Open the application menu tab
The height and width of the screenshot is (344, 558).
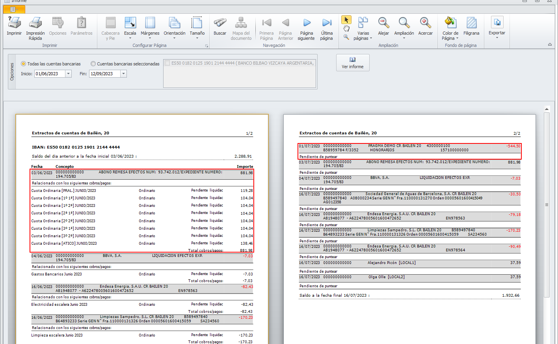tap(13, 9)
